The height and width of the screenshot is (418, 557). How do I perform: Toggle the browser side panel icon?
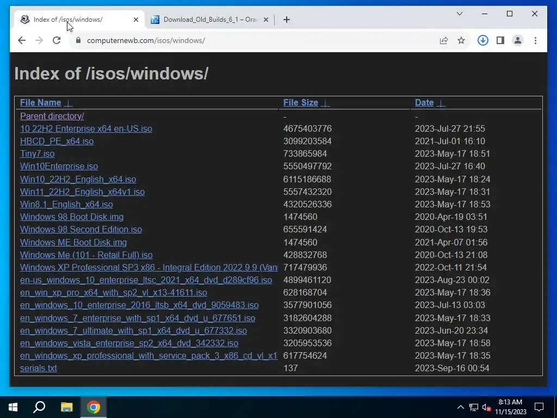click(x=500, y=40)
